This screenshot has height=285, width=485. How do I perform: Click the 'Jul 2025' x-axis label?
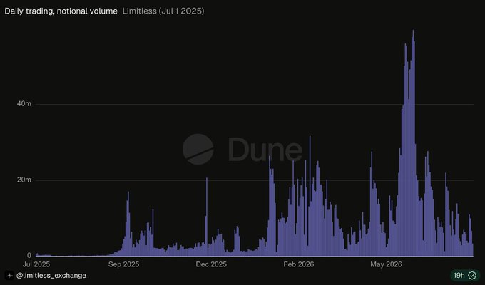pos(36,264)
